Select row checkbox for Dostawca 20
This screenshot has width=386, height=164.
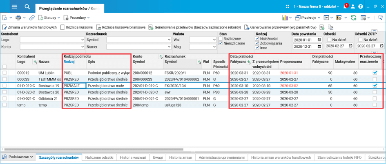click(x=4, y=92)
